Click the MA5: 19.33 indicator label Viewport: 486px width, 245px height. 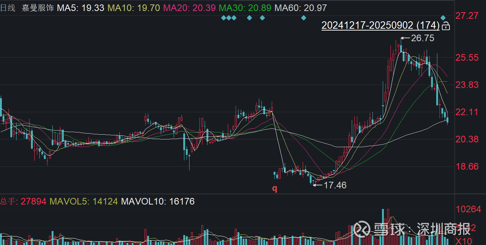tap(80, 8)
